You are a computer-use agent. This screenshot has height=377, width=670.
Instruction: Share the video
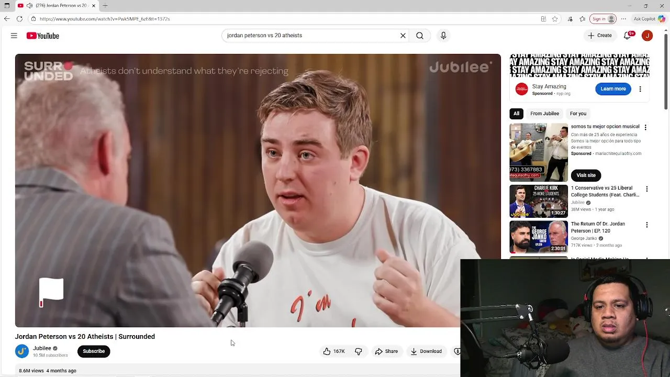pyautogui.click(x=386, y=351)
